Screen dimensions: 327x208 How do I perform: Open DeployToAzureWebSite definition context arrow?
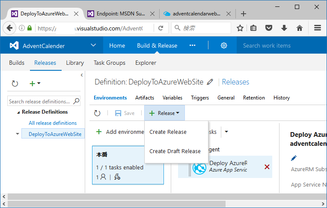tap(18, 134)
